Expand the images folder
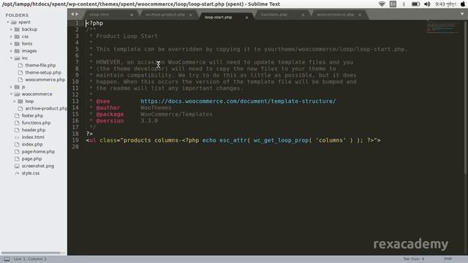This screenshot has width=468, height=263. coord(11,51)
